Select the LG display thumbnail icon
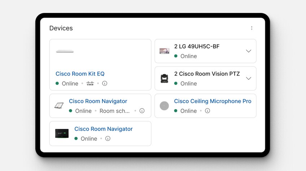306x171 pixels. pyautogui.click(x=164, y=51)
